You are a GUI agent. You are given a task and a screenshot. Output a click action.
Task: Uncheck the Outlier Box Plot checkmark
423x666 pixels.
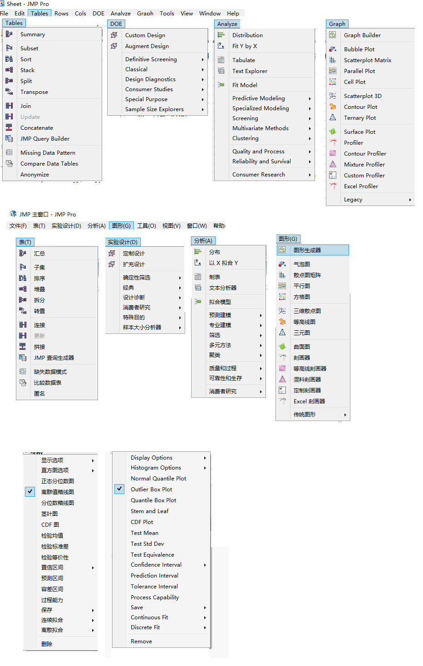(119, 489)
